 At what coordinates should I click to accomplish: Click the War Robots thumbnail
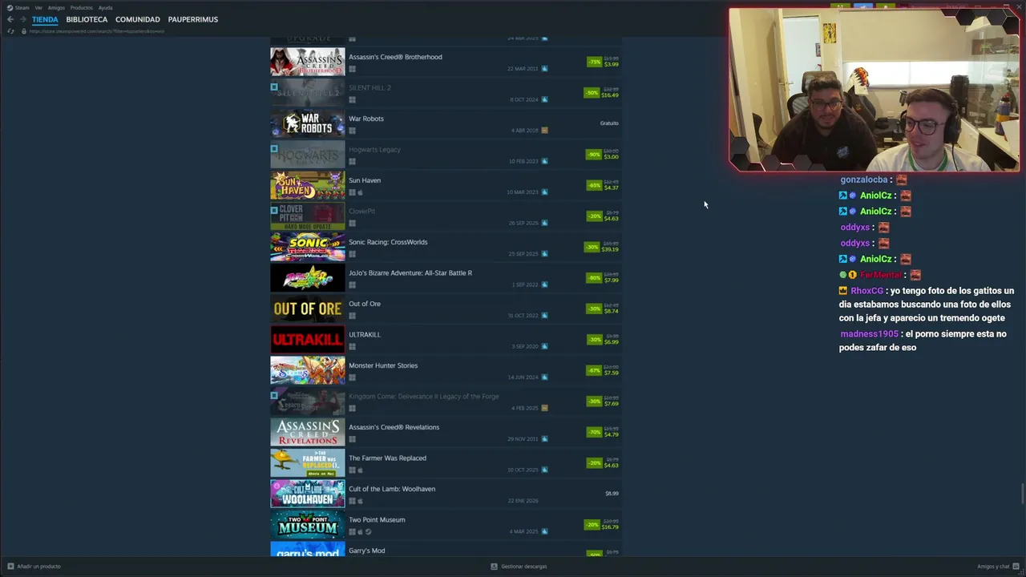[x=308, y=123]
